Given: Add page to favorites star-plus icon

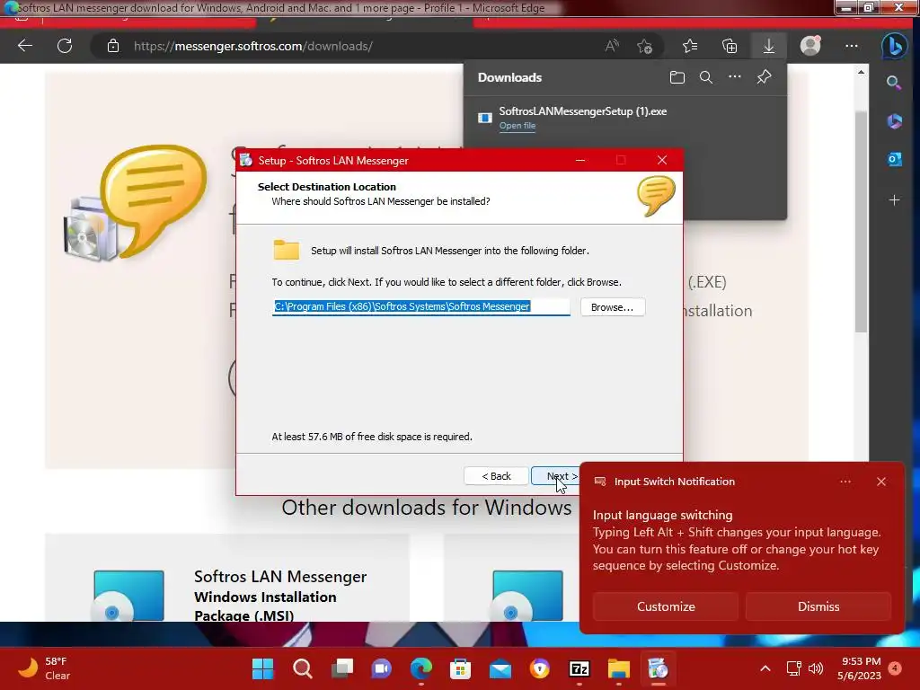Looking at the screenshot, I should point(645,46).
